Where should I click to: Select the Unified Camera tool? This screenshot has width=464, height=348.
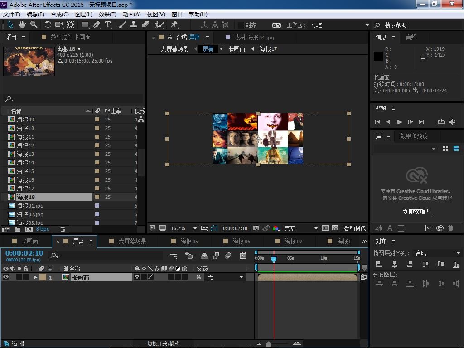pos(59,25)
